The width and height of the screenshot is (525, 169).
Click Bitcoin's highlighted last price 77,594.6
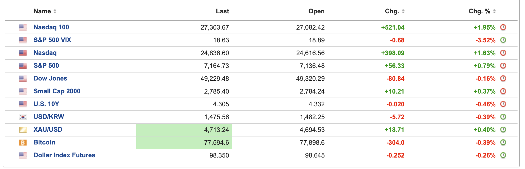[x=184, y=143]
